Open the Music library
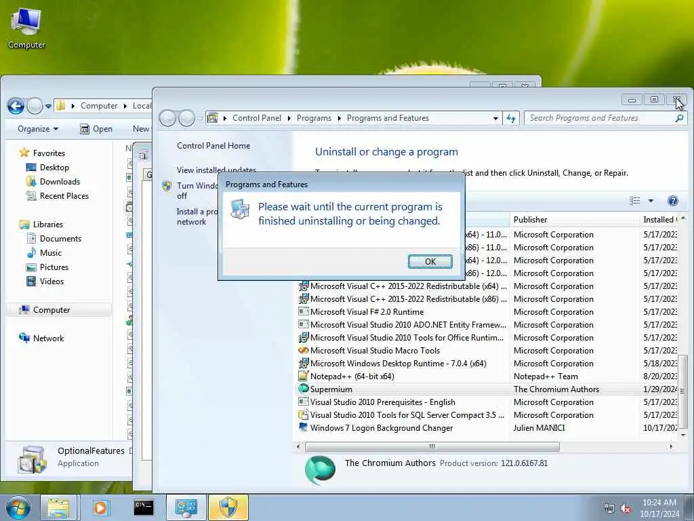 44,252
